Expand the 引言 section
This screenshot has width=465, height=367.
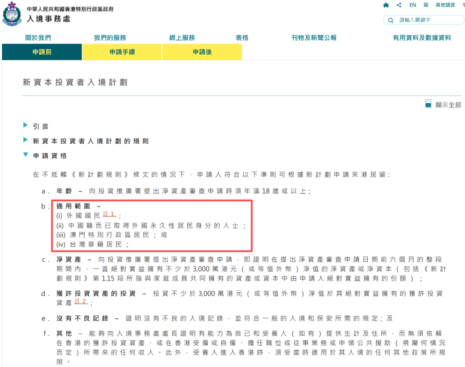tap(41, 126)
